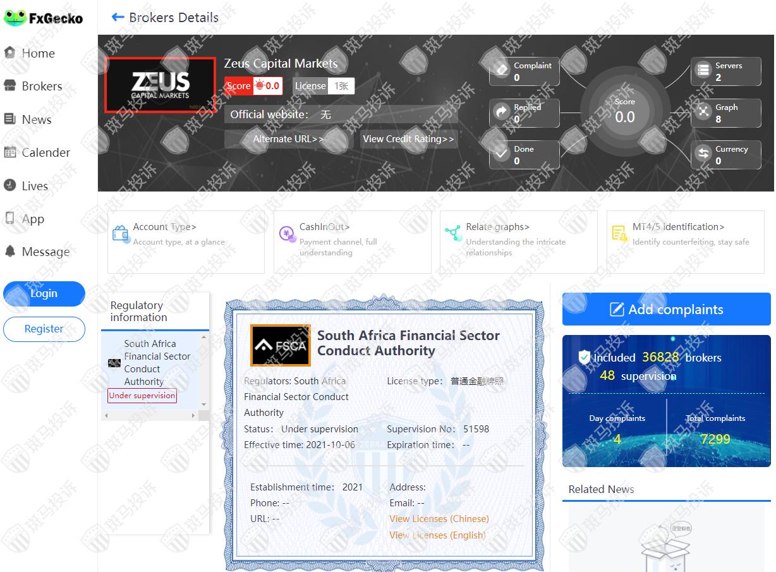Viewport: 776px width, 572px height.
Task: Open Alternate URL list
Action: (288, 139)
